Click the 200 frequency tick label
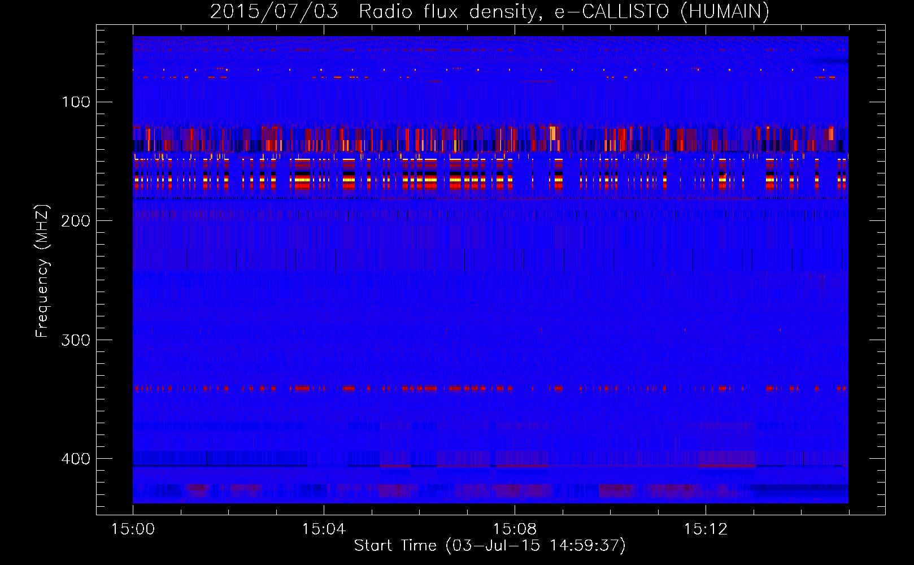The width and height of the screenshot is (914, 565). pos(76,221)
